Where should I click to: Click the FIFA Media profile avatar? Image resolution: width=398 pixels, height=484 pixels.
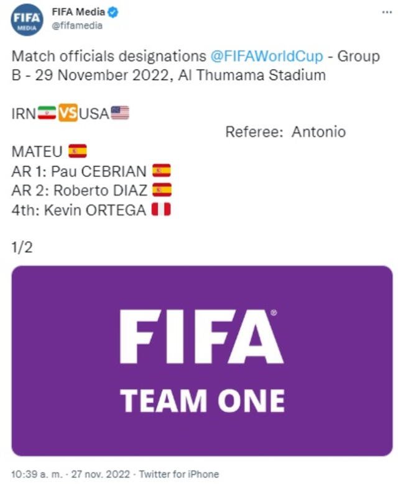27,20
